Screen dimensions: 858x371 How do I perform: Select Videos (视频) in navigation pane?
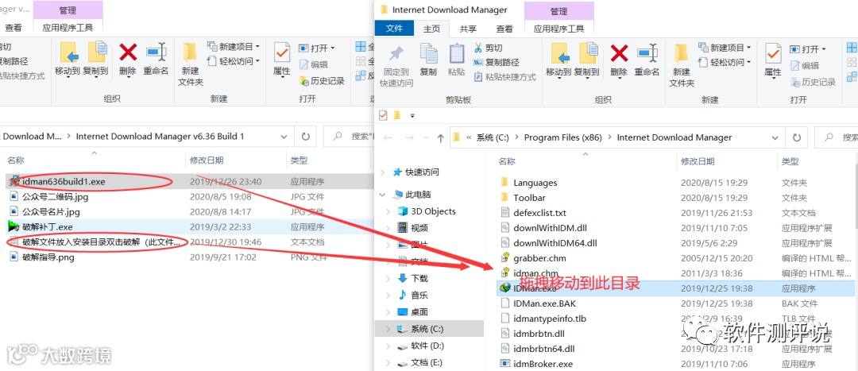click(412, 228)
